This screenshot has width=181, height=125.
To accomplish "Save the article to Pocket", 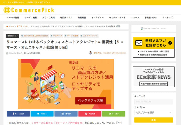I will click(x=90, y=114).
